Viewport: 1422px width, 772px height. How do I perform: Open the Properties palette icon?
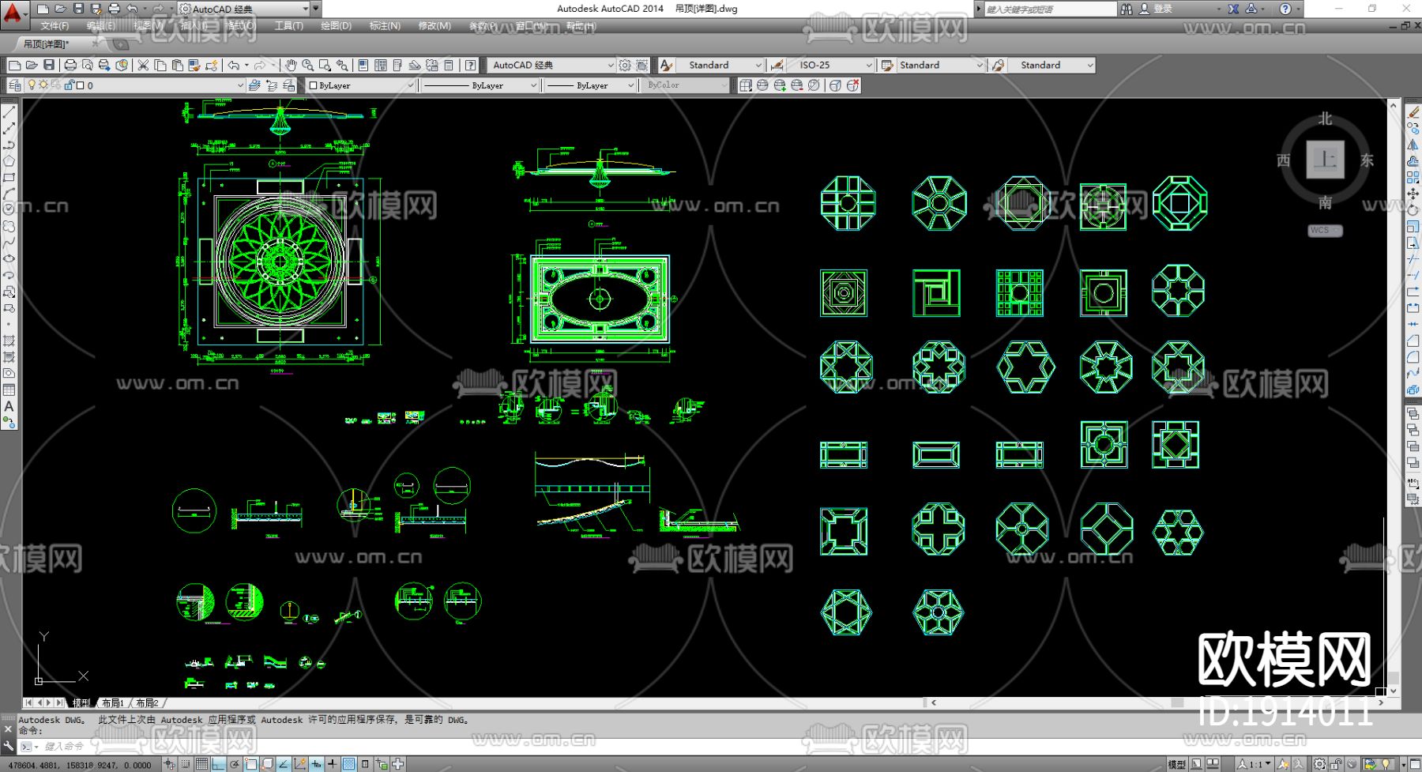point(363,65)
